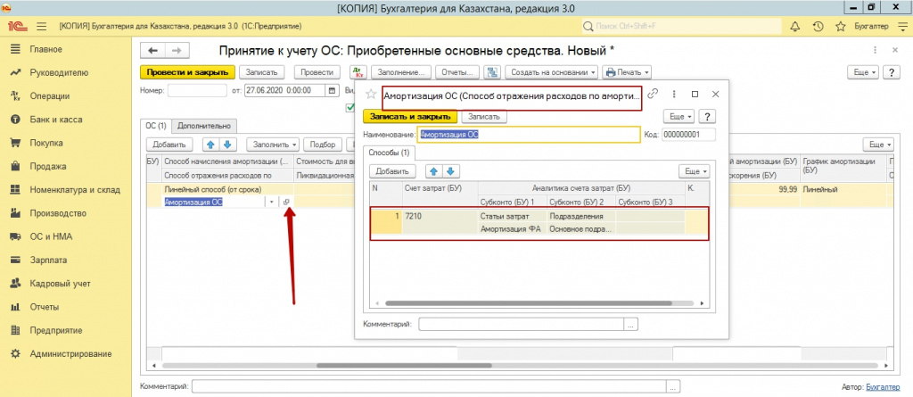
Task: Open the document toolbar Еще menu
Action: click(x=864, y=72)
